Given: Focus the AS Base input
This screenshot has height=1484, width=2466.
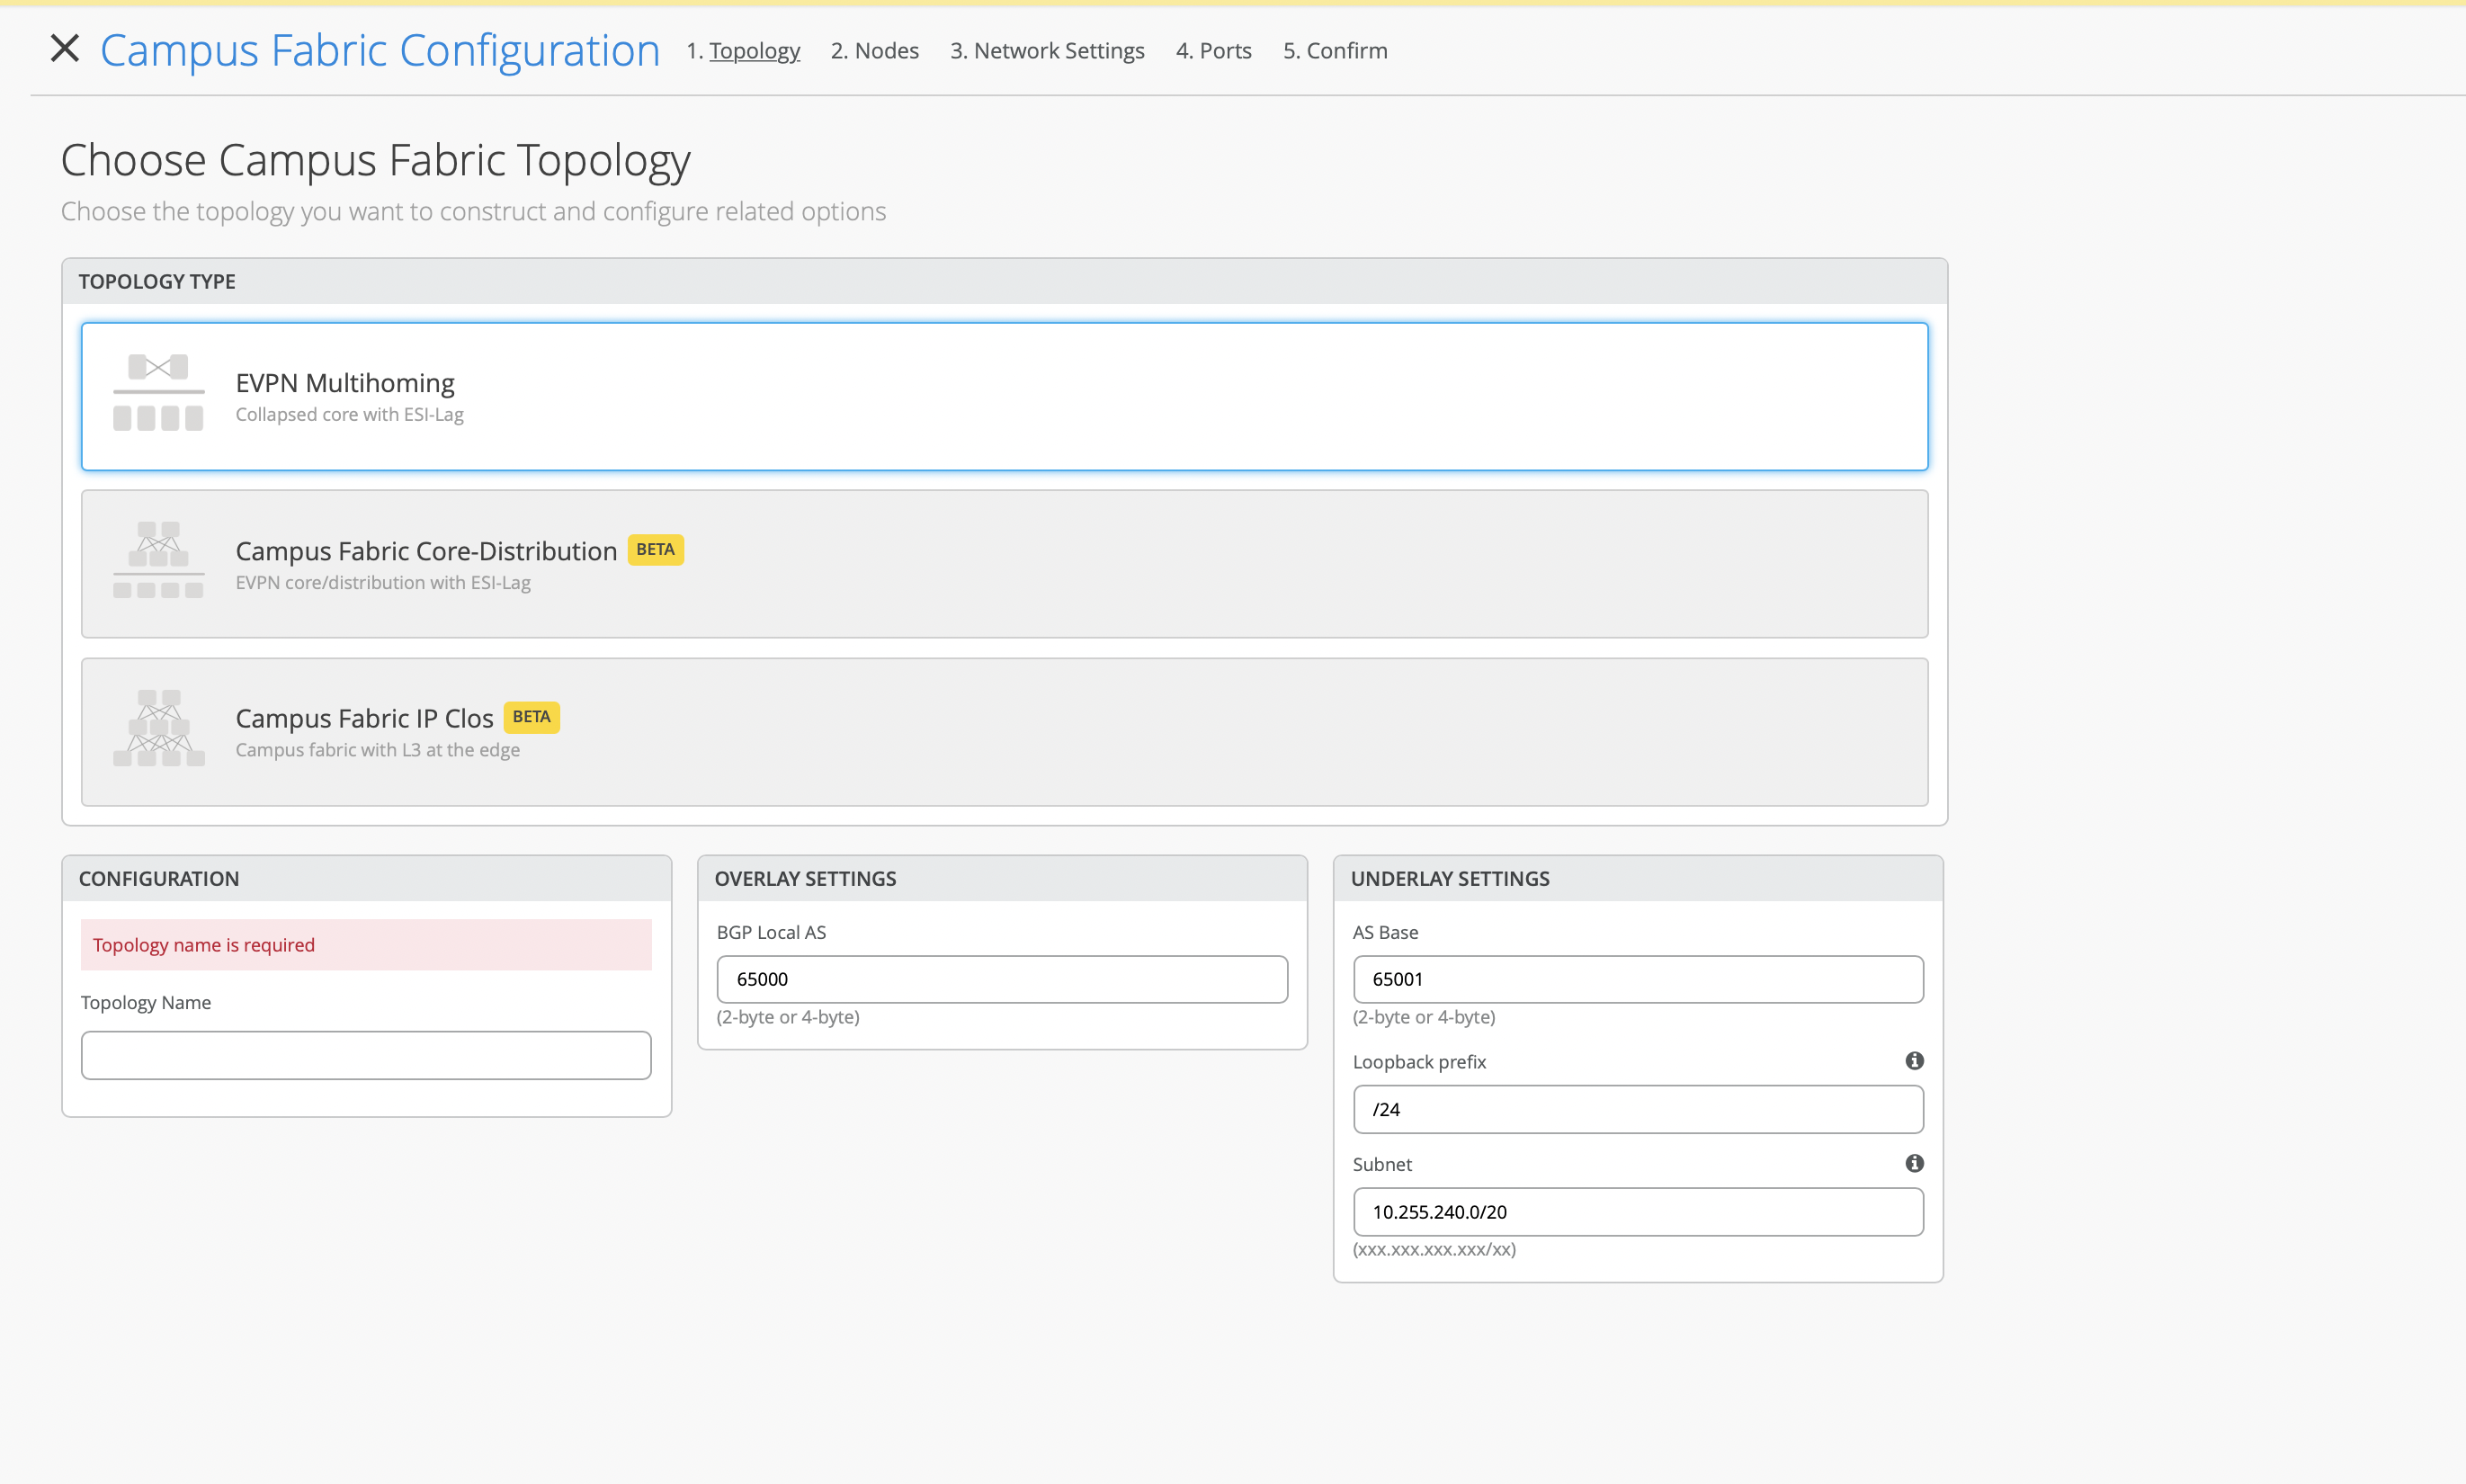Looking at the screenshot, I should tap(1637, 979).
